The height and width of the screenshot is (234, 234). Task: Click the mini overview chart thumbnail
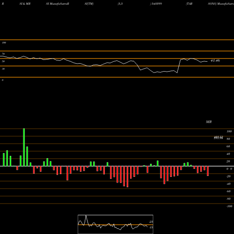(116, 224)
